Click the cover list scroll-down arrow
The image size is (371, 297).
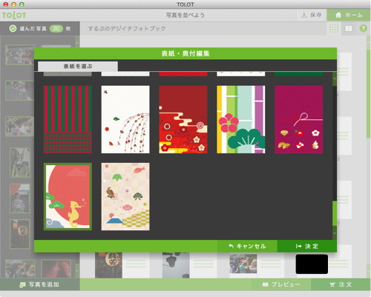pos(335,233)
